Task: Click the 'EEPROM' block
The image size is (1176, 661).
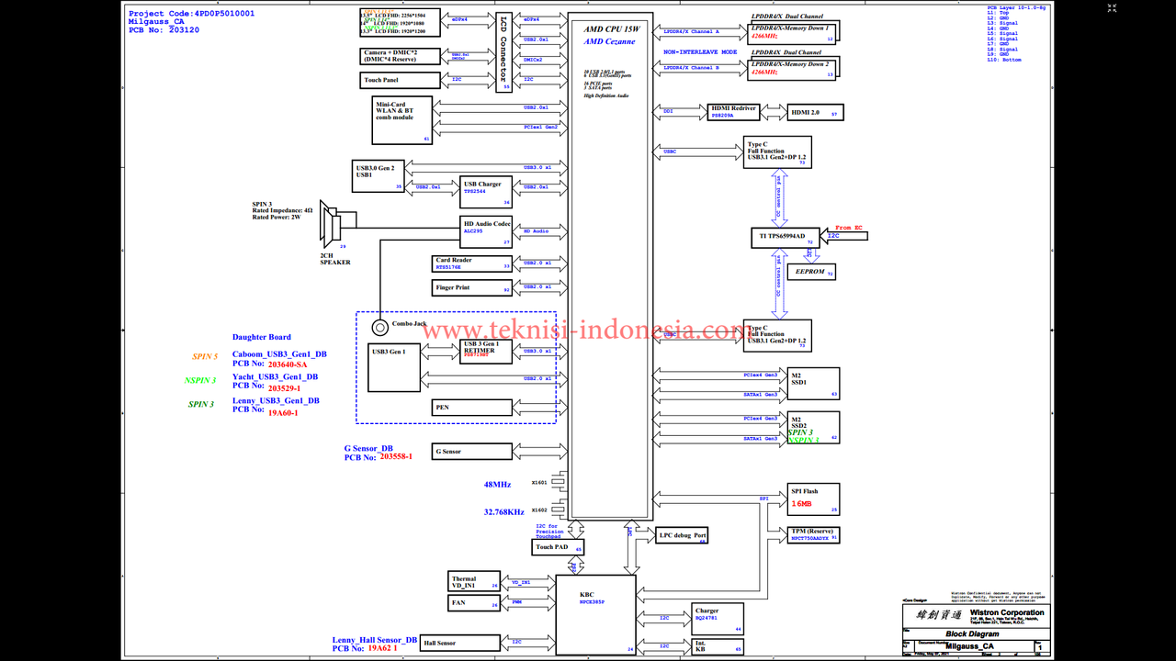Action: click(x=810, y=272)
